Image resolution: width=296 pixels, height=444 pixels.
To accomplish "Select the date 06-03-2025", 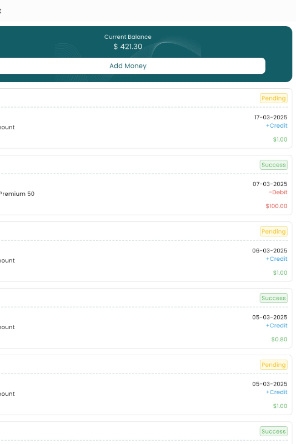I will [270, 251].
